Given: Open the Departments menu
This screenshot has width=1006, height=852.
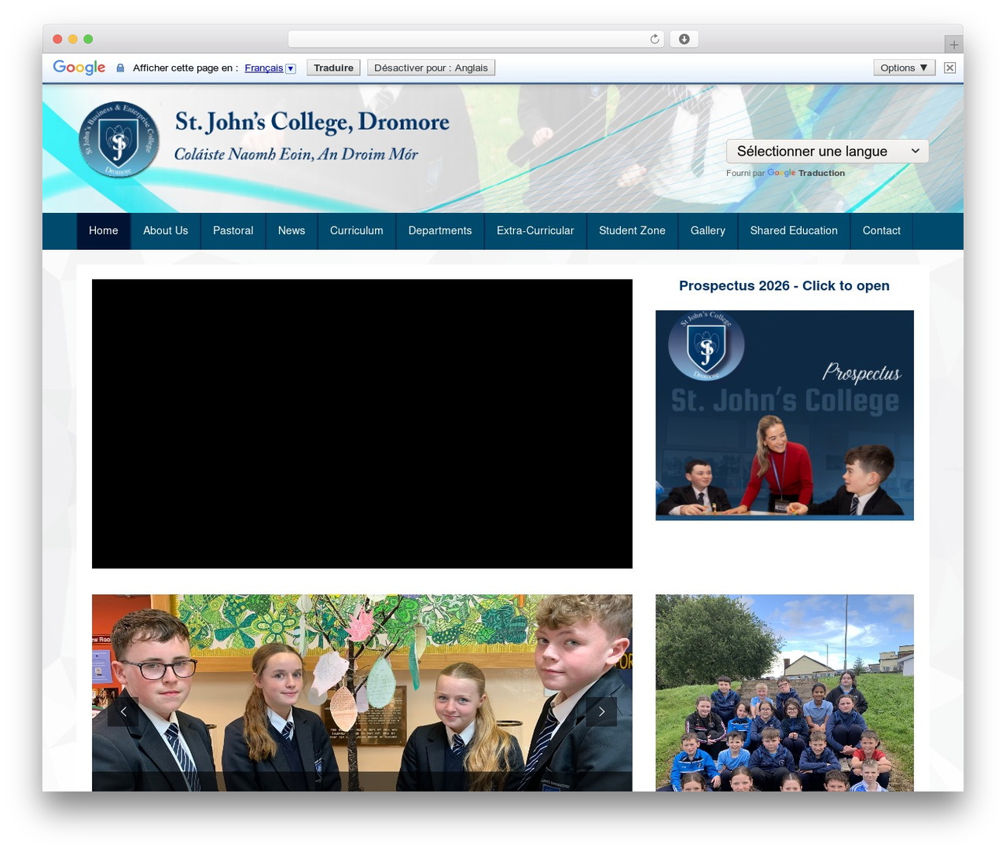Looking at the screenshot, I should coord(440,231).
